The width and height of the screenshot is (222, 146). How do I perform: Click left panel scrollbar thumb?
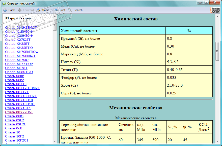click(x=54, y=25)
